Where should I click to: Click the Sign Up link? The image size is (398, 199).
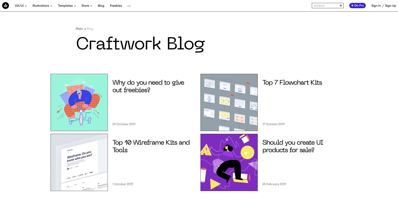[390, 6]
